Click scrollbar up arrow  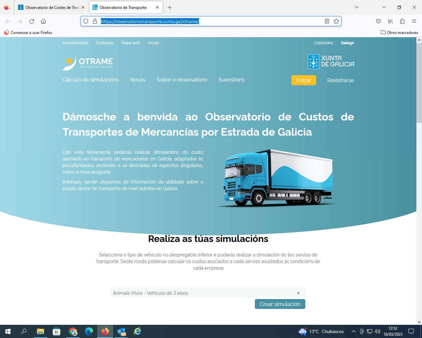coord(419,40)
